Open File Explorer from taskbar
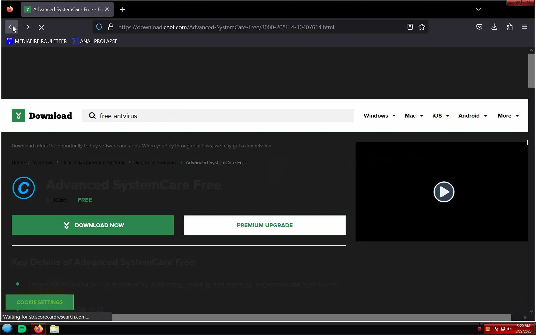 coord(55,329)
